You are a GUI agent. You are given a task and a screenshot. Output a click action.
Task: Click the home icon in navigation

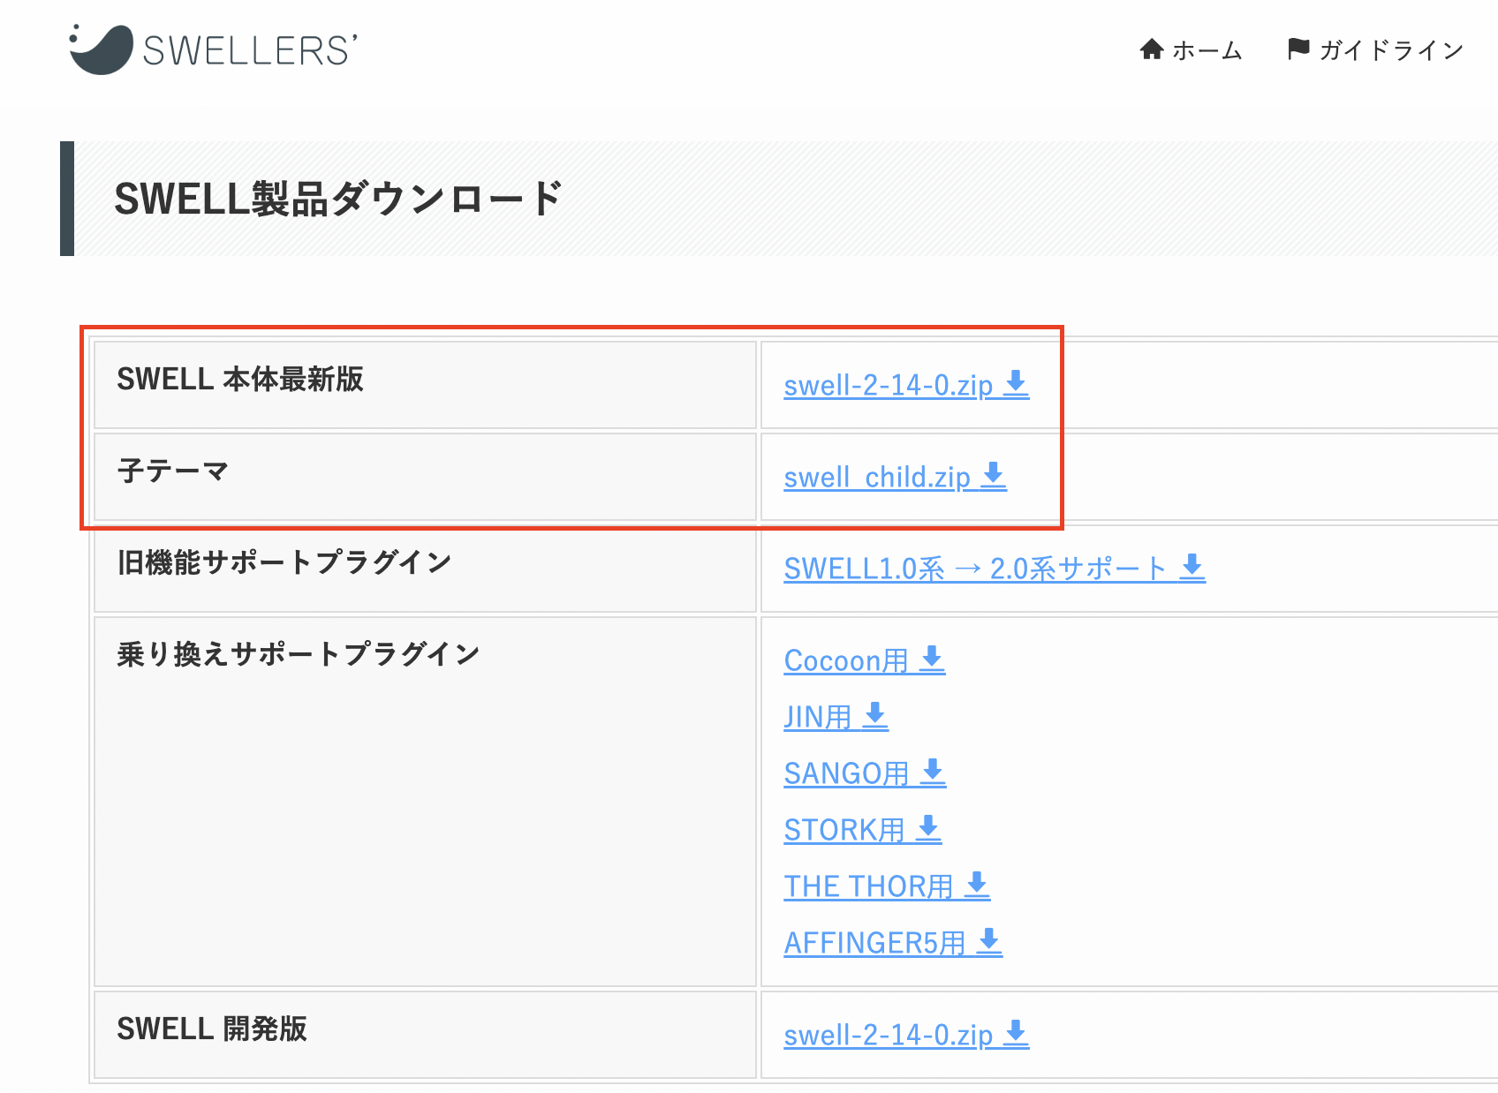coord(1151,49)
